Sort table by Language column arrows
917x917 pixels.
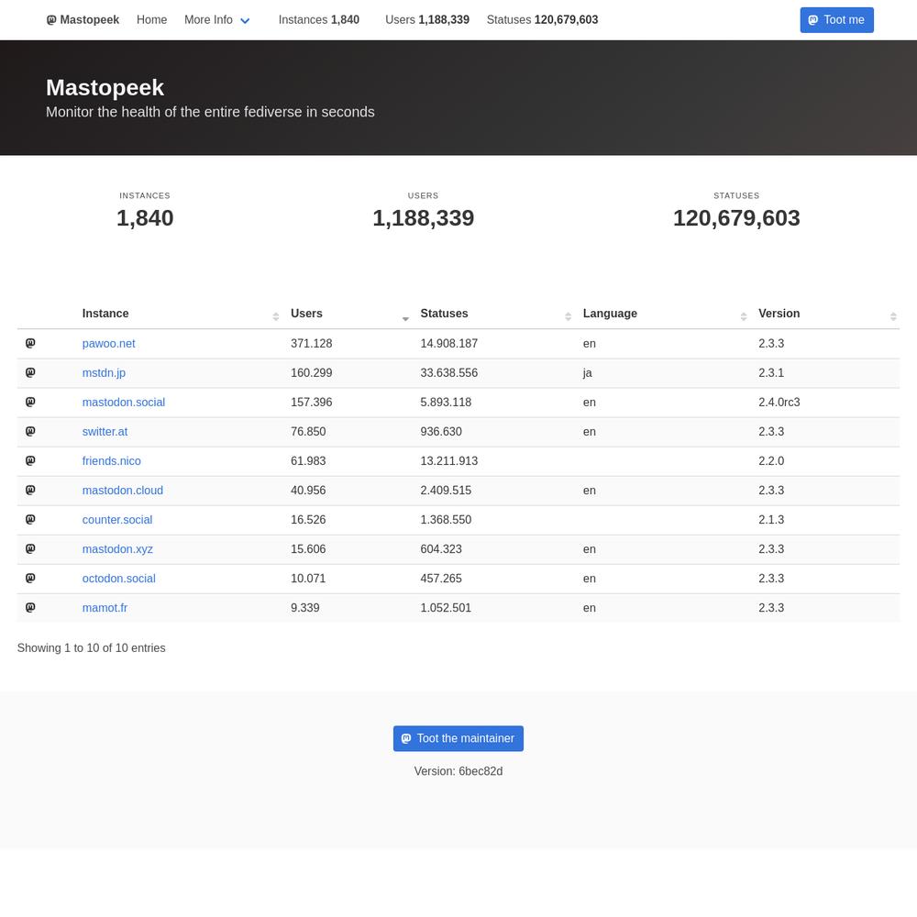click(x=744, y=316)
